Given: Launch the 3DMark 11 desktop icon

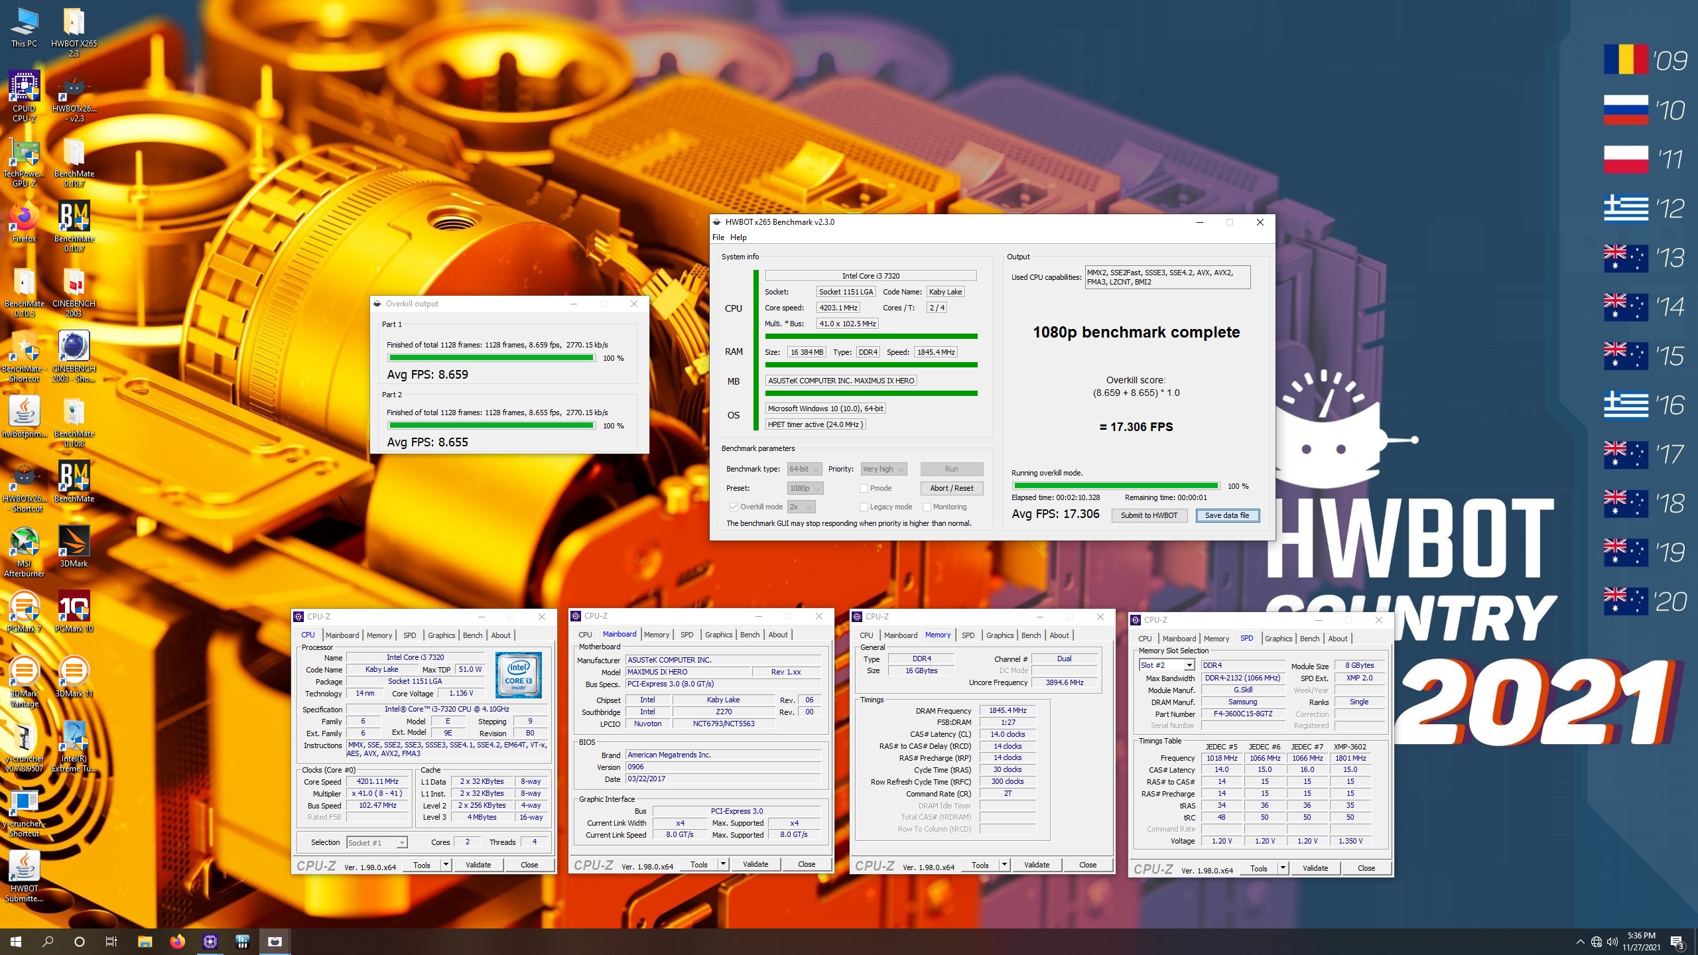Looking at the screenshot, I should pos(74,676).
